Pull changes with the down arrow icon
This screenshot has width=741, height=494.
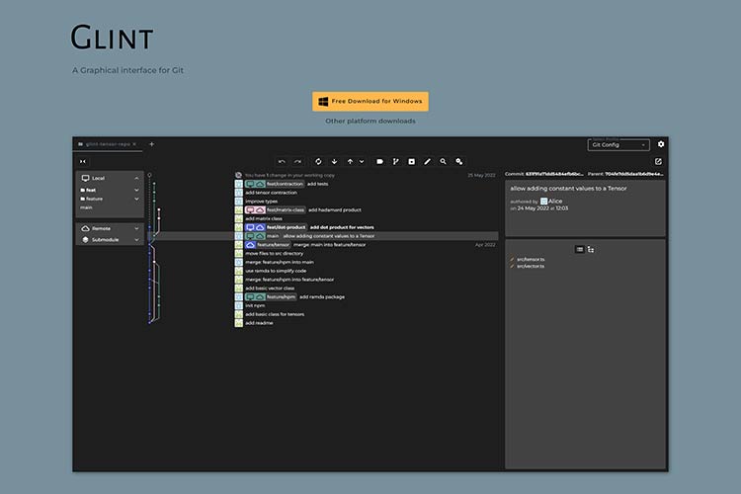pos(334,161)
